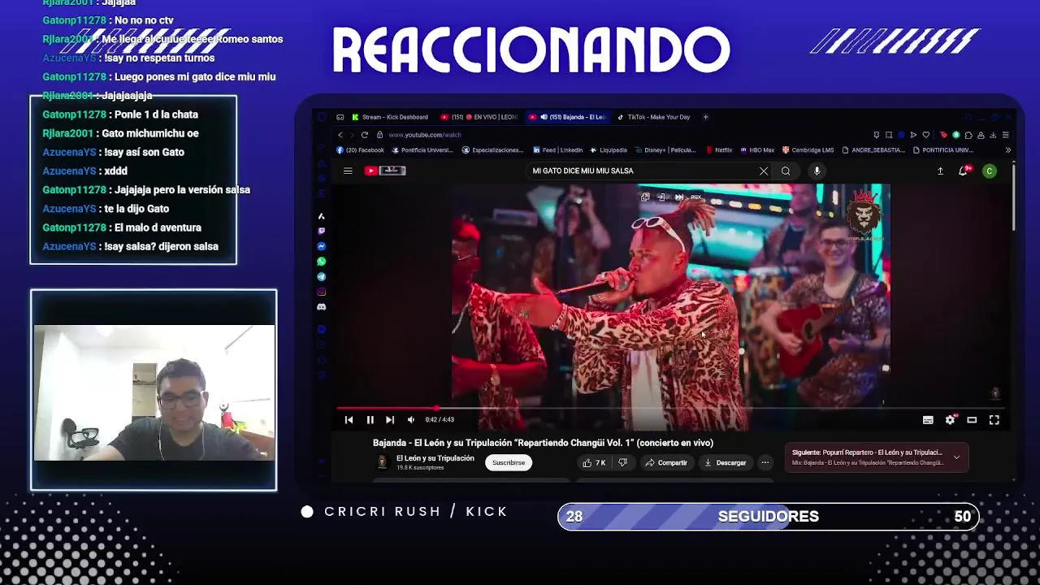Viewport: 1040px width, 585px height.
Task: Show more bookmarks chevron
Action: tap(1008, 150)
